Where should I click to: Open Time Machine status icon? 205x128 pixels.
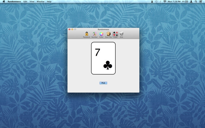click(156, 2)
